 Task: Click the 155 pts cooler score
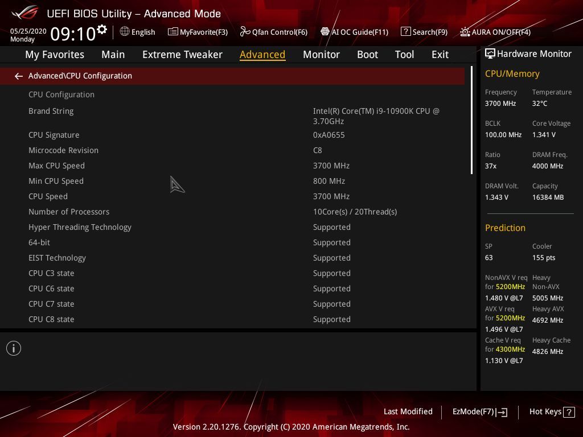coord(544,258)
